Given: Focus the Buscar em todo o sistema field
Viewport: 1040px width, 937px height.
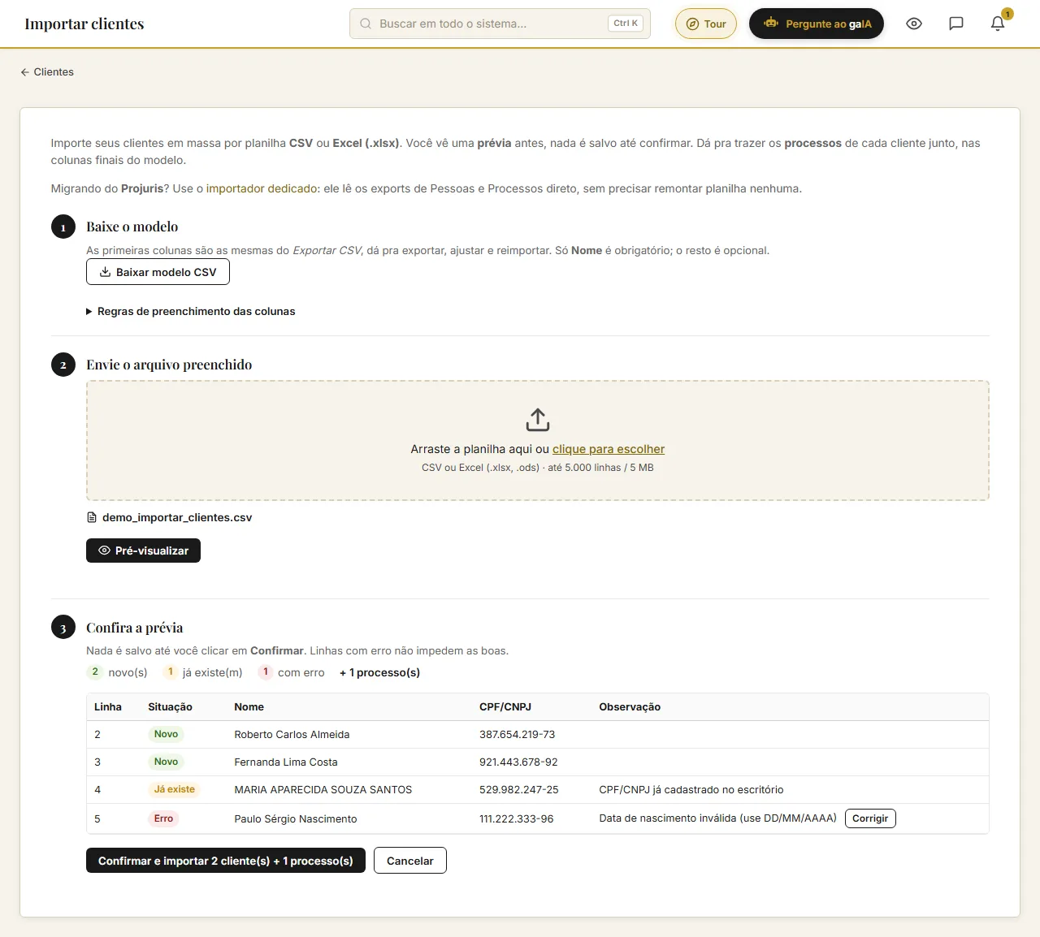Looking at the screenshot, I should 500,24.
